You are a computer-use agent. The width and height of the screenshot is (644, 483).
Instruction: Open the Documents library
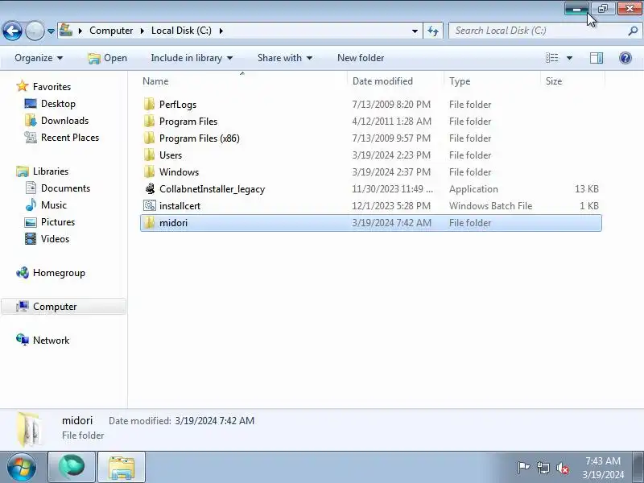coord(57,188)
